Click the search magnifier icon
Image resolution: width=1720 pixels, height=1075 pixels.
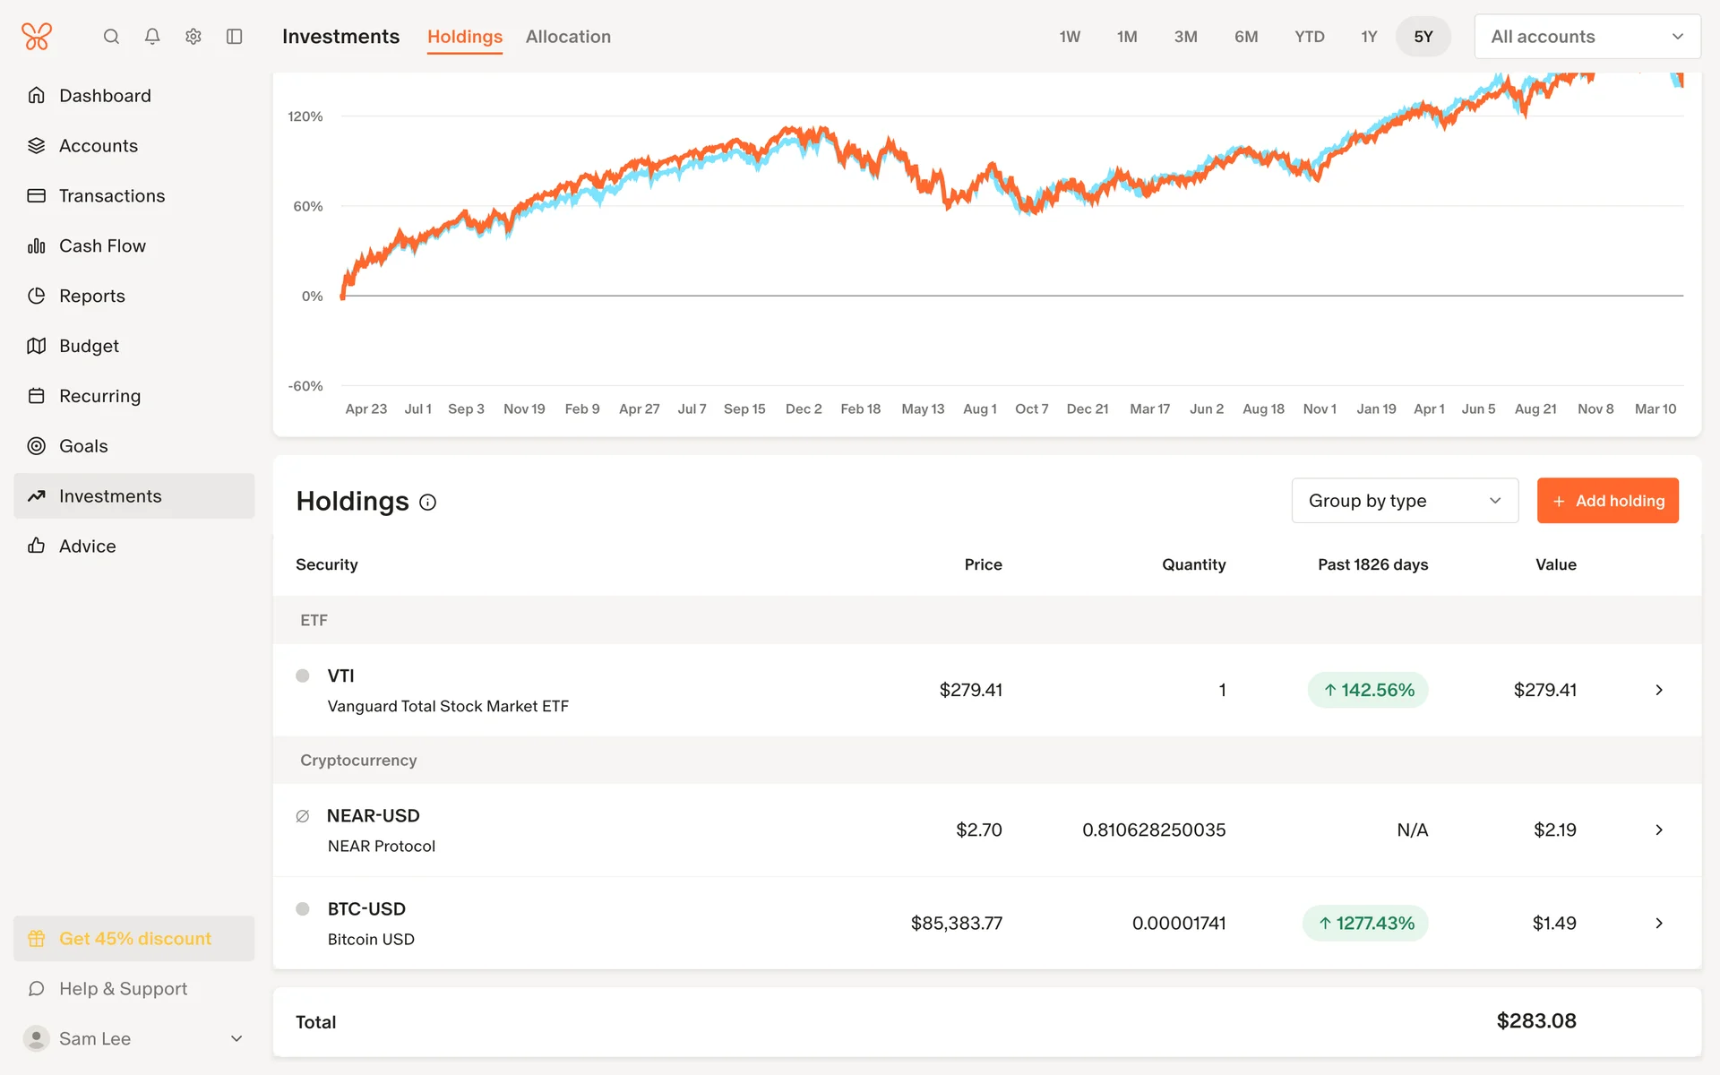click(111, 37)
